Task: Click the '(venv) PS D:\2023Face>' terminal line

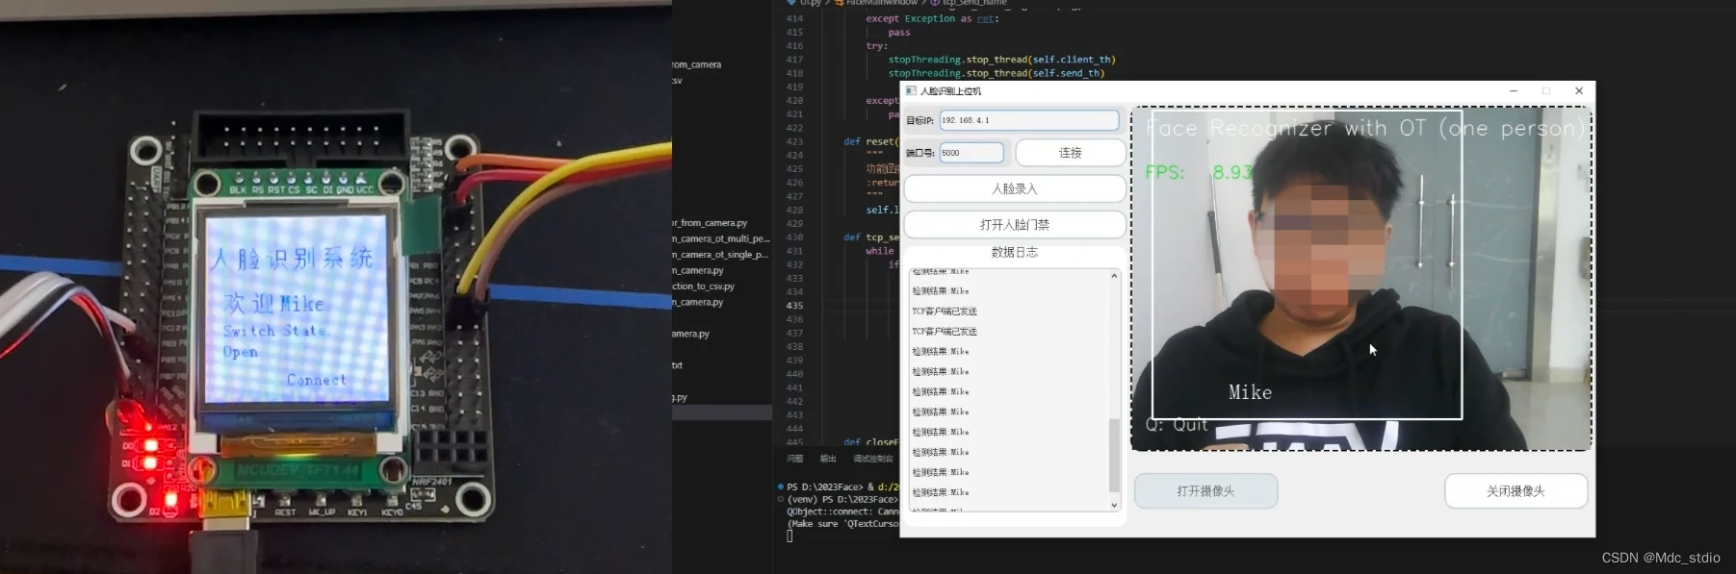Action: pyautogui.click(x=842, y=499)
